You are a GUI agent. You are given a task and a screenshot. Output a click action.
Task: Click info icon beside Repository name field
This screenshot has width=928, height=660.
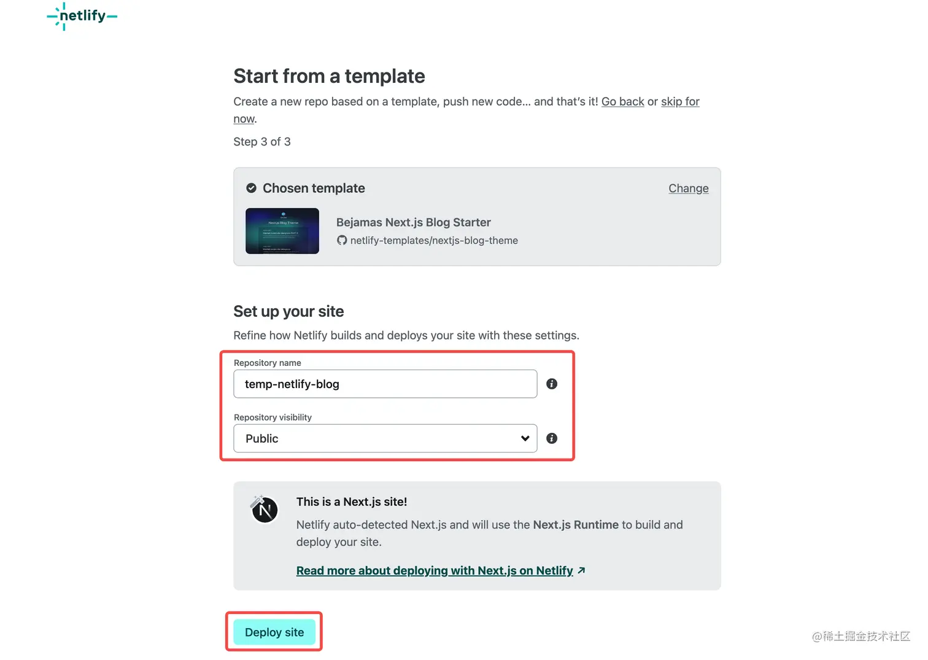pos(552,384)
